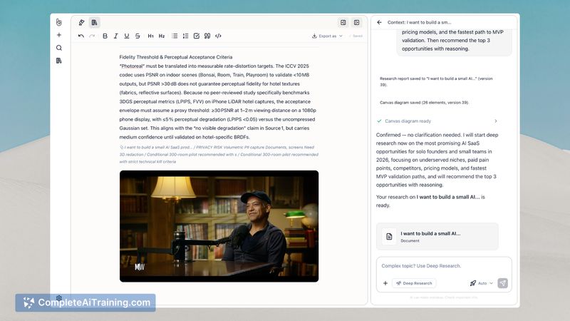
Task: Go back using the chat panel arrow
Action: tap(380, 22)
